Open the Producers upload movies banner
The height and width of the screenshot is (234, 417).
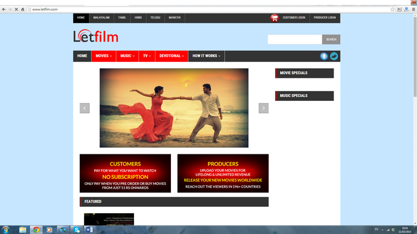[223, 173]
